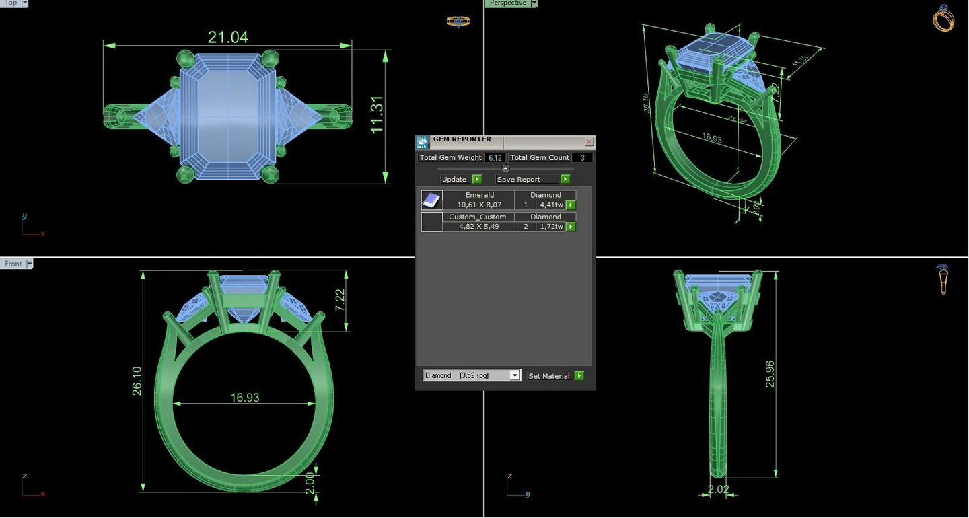Screen dimensions: 969x518
Task: Open the Diamond material dropdown
Action: (x=515, y=375)
